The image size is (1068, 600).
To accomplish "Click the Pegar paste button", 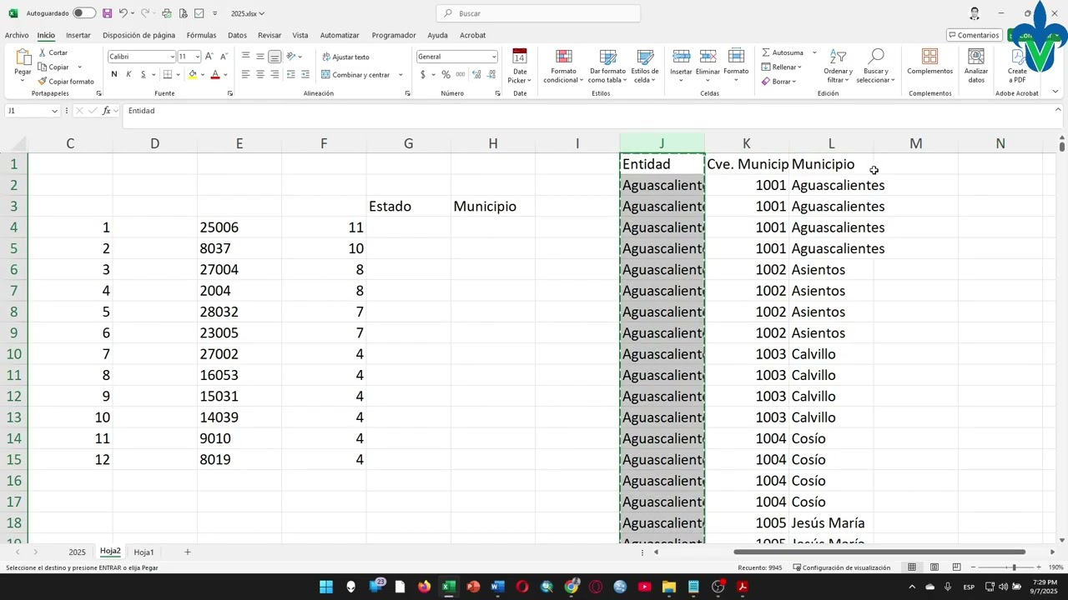I will 23,63.
